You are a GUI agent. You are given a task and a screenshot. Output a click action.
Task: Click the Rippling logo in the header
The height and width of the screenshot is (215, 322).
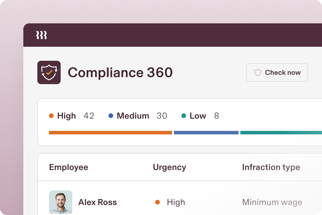pyautogui.click(x=41, y=35)
